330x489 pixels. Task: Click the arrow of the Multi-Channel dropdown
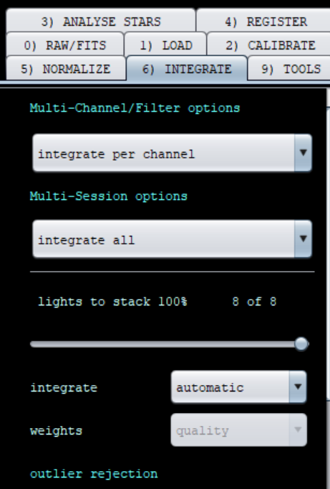303,153
